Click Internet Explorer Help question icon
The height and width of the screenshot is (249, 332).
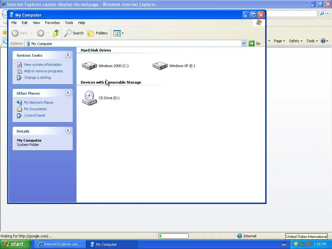click(323, 41)
